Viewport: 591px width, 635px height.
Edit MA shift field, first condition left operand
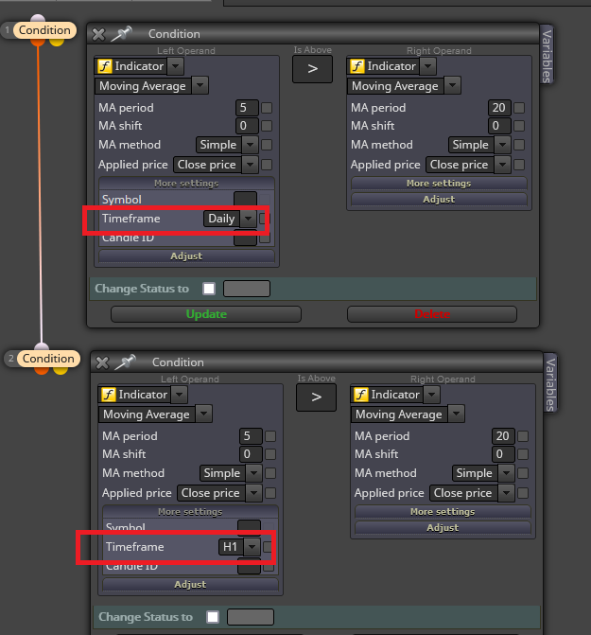(x=247, y=126)
